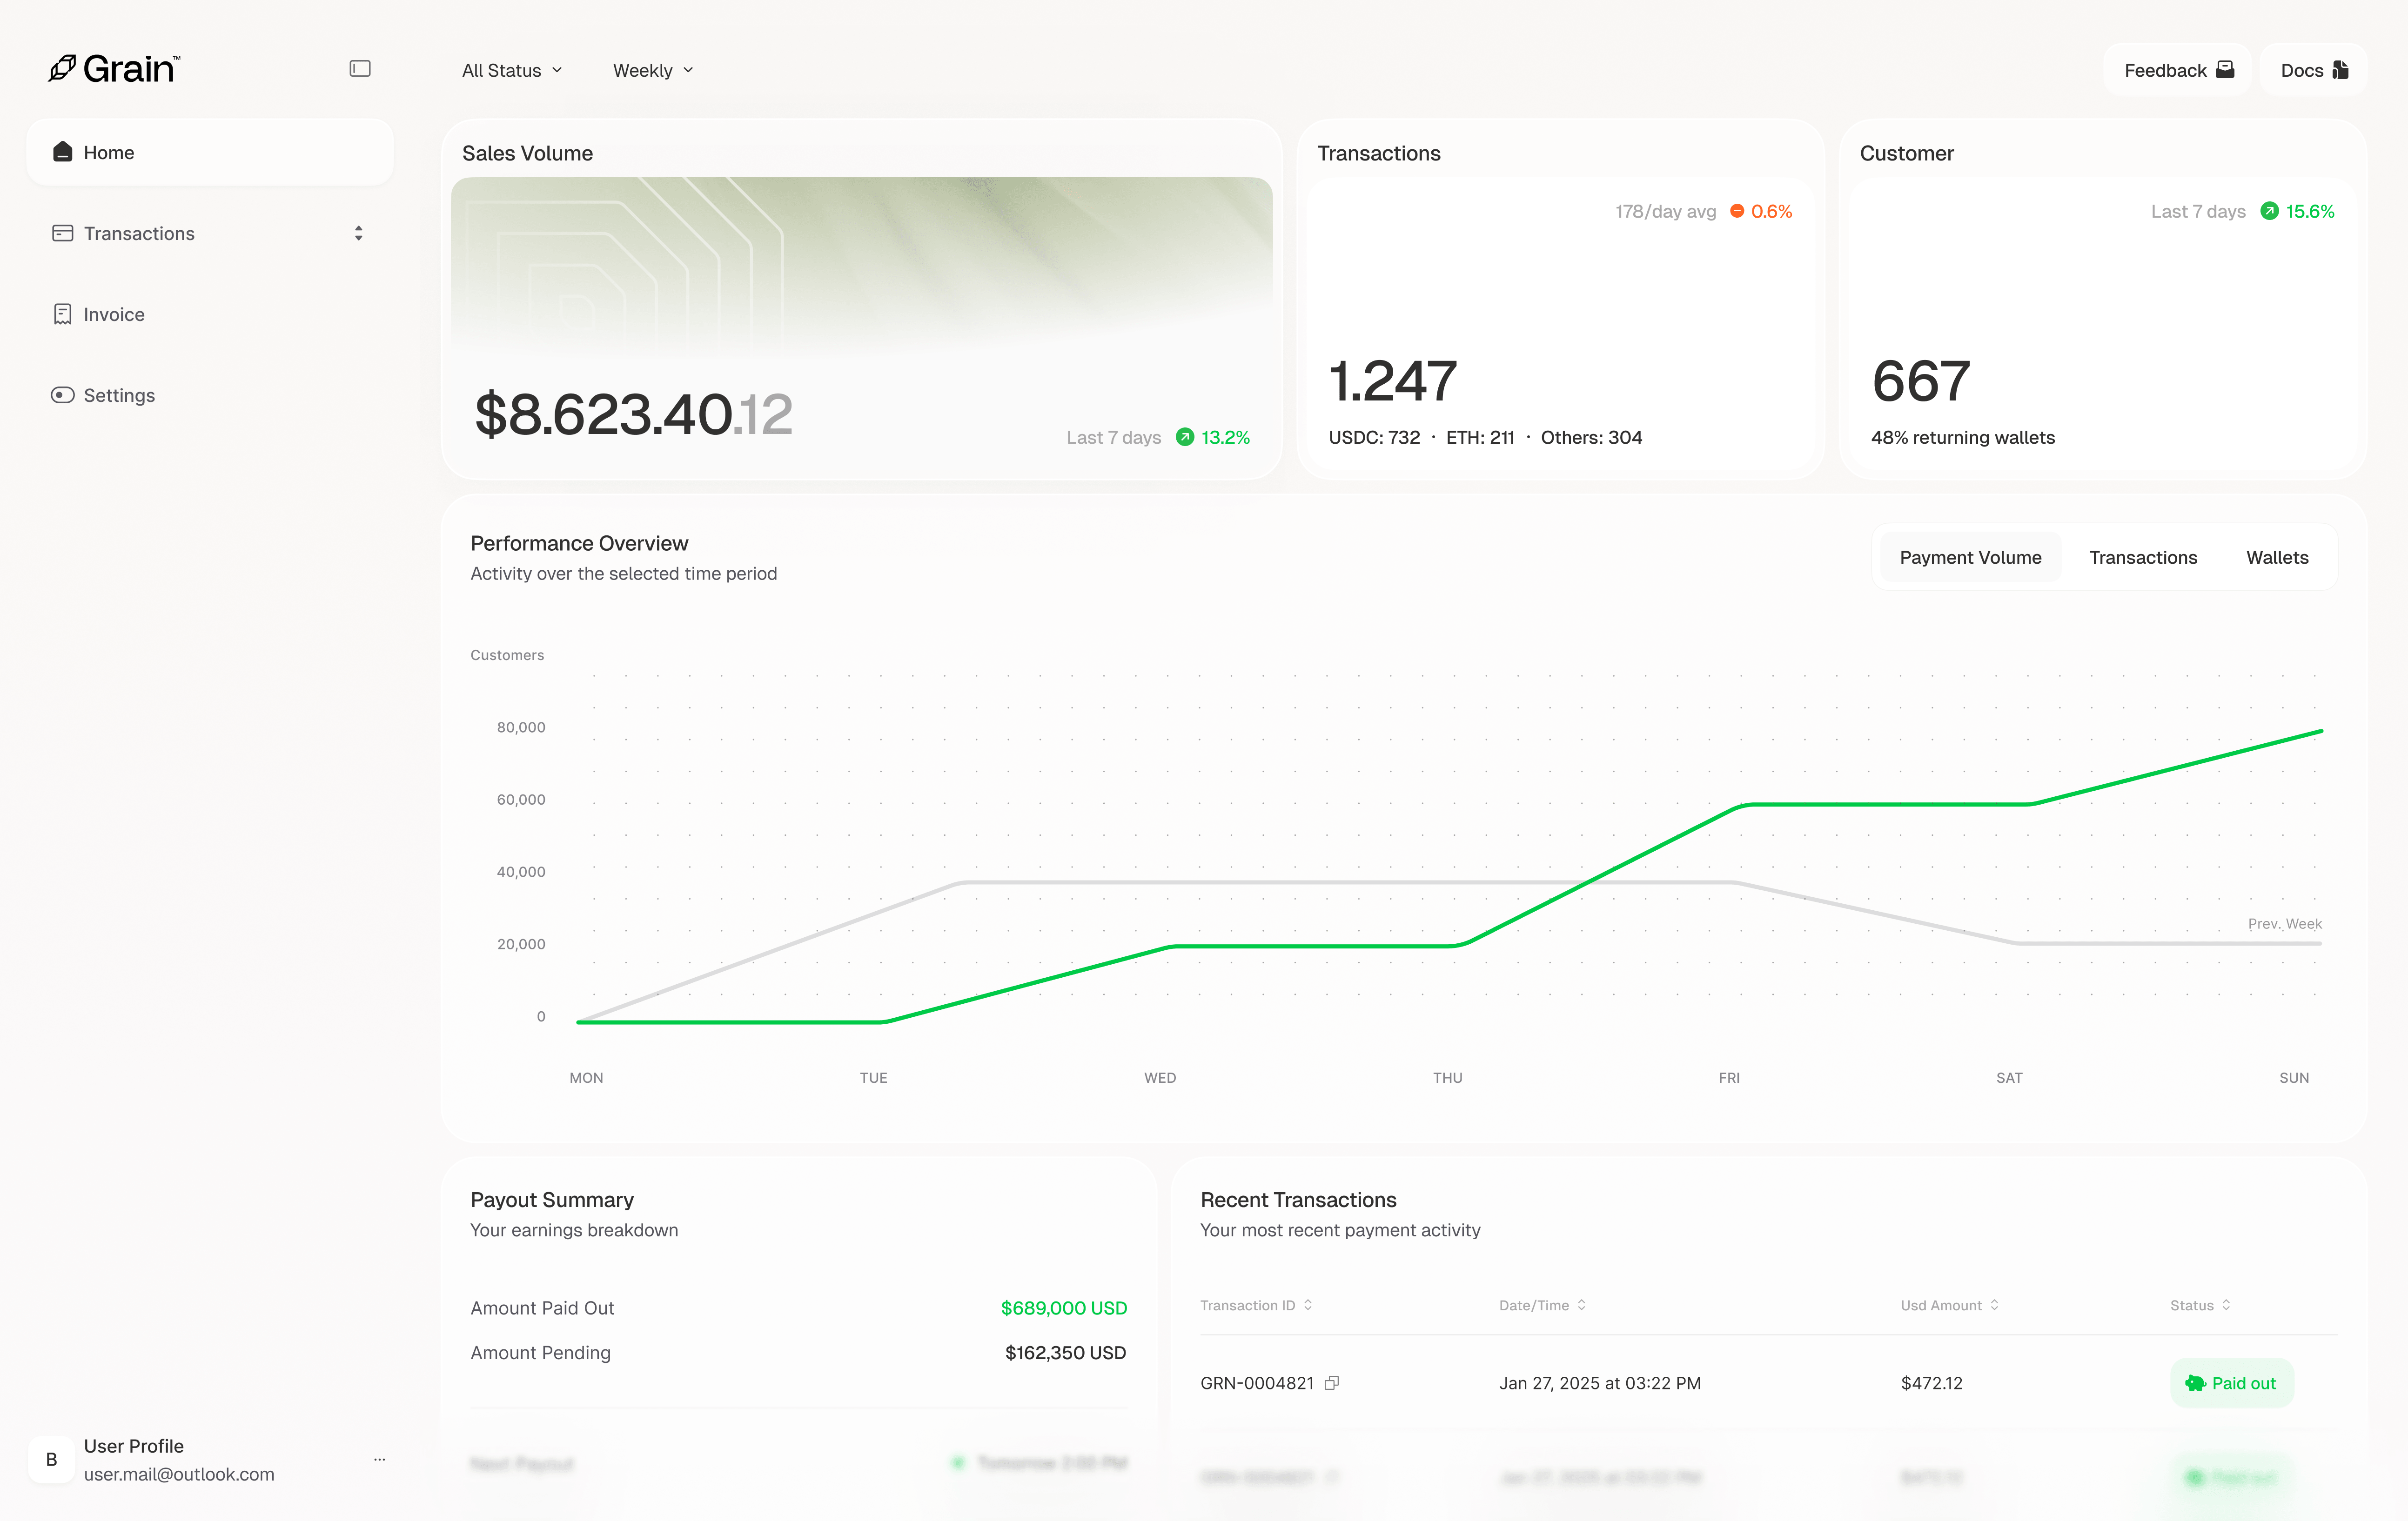Image resolution: width=2408 pixels, height=1521 pixels.
Task: Open the user profile options menu
Action: tap(379, 1459)
